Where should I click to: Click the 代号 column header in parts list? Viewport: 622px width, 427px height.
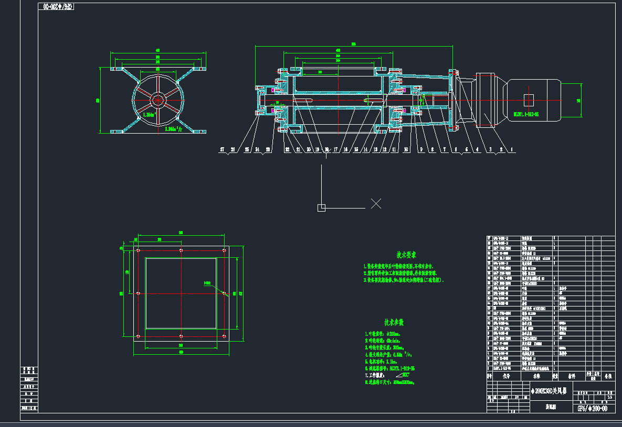click(506, 376)
